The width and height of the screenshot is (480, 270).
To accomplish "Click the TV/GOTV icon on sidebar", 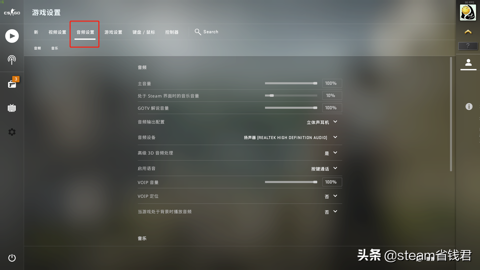I will [11, 108].
